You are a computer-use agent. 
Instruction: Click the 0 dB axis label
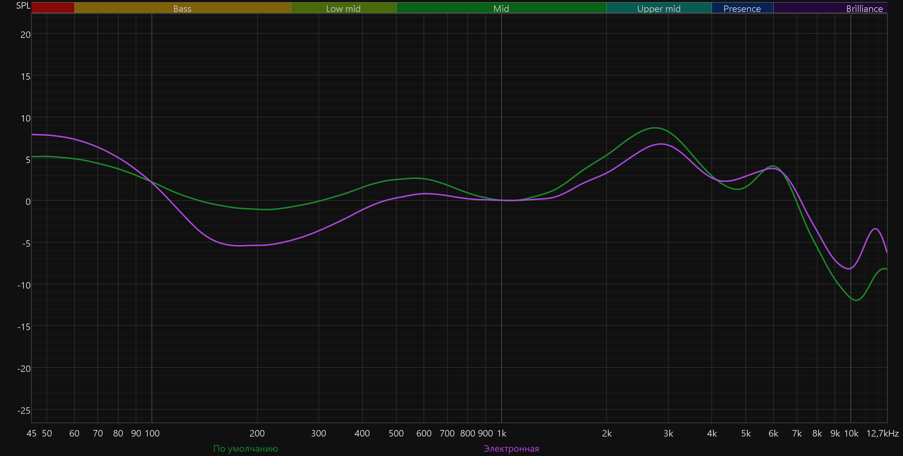[28, 202]
